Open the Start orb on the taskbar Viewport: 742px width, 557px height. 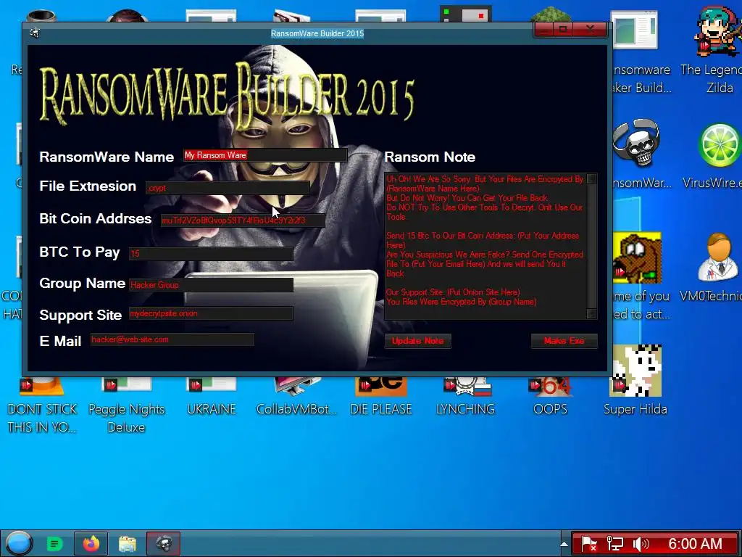[18, 543]
